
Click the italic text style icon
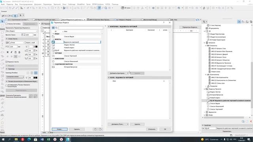click(11, 52)
